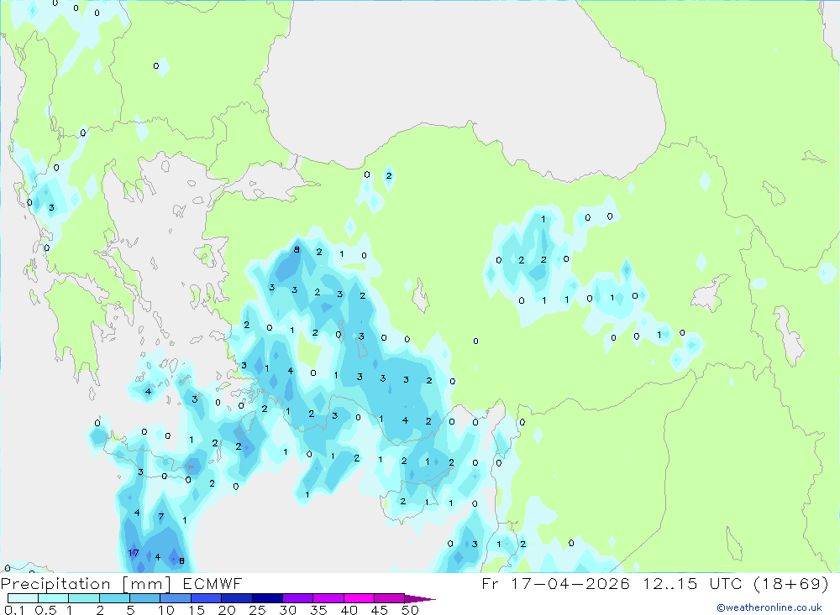
Task: Click the above-50 mm legend arrow tip
Action: tap(419, 599)
